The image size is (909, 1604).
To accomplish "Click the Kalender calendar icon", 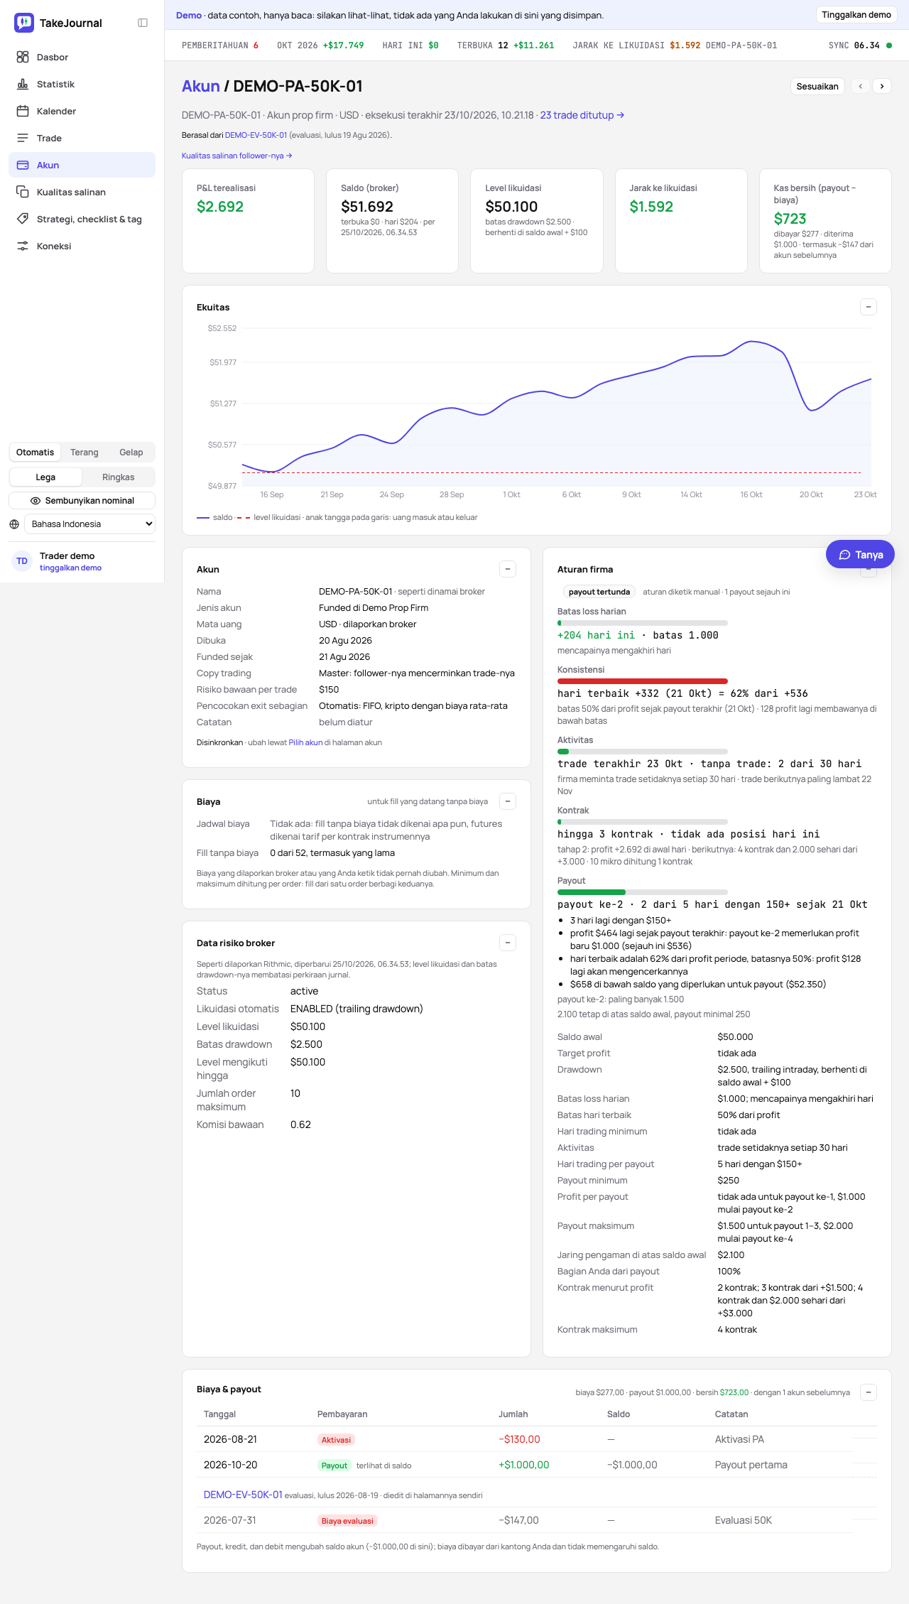I will (x=23, y=111).
